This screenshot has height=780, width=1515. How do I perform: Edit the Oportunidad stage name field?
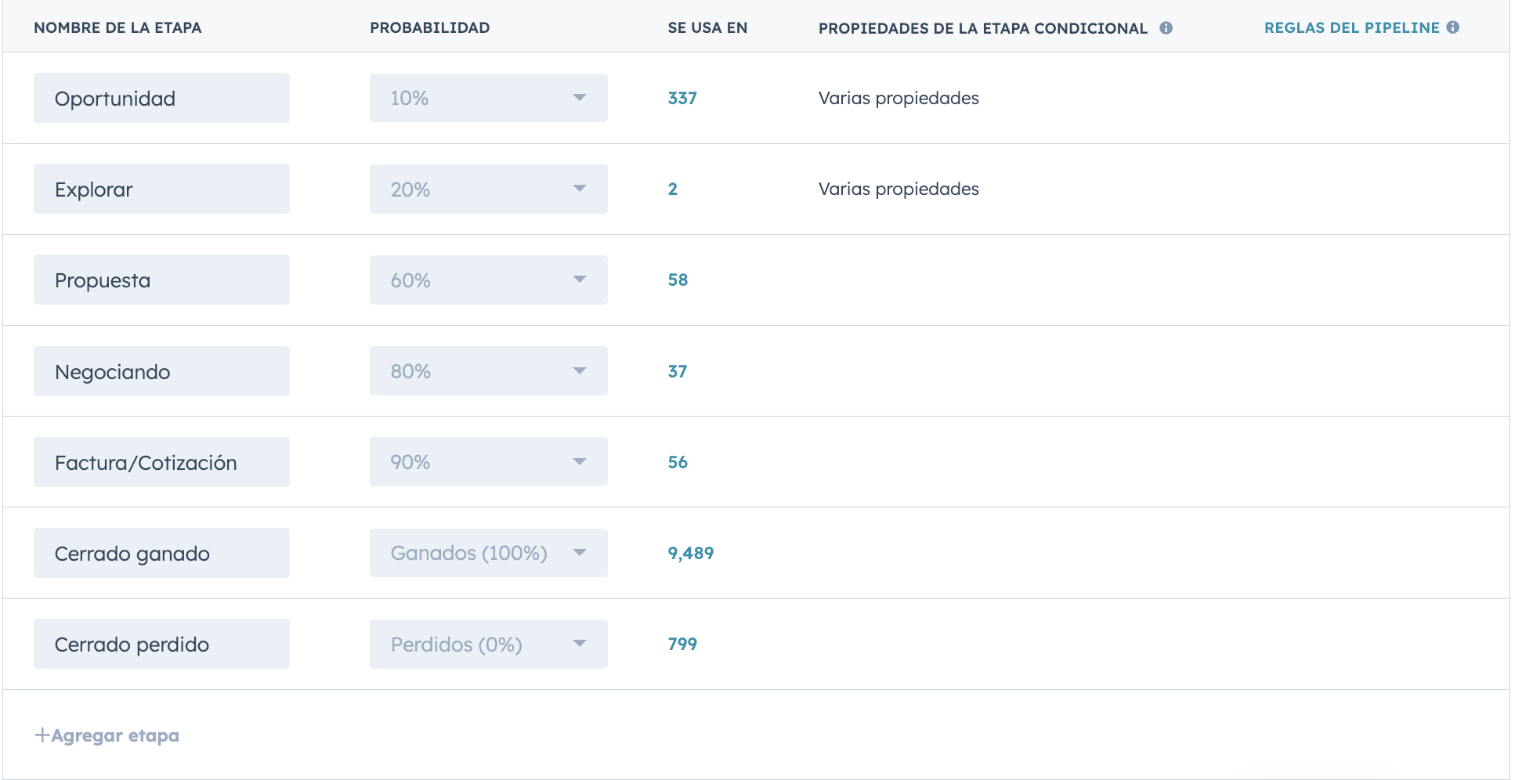coord(161,98)
